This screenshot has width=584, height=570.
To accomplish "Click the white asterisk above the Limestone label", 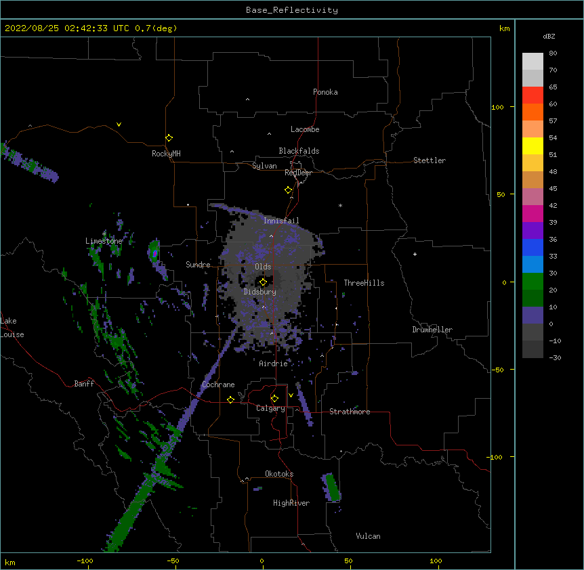I will pos(104,234).
